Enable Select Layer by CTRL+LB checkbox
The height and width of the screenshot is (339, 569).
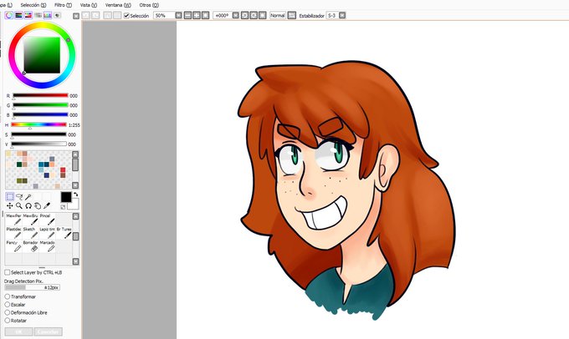tap(8, 272)
